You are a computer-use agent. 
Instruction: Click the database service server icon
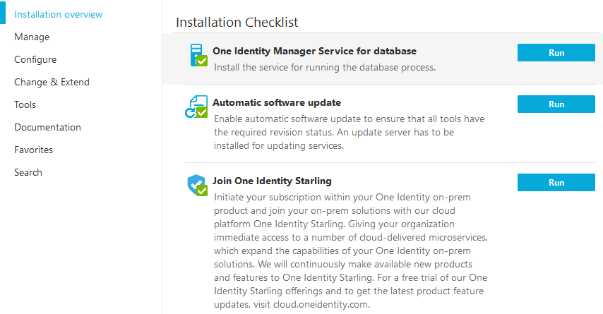[197, 55]
